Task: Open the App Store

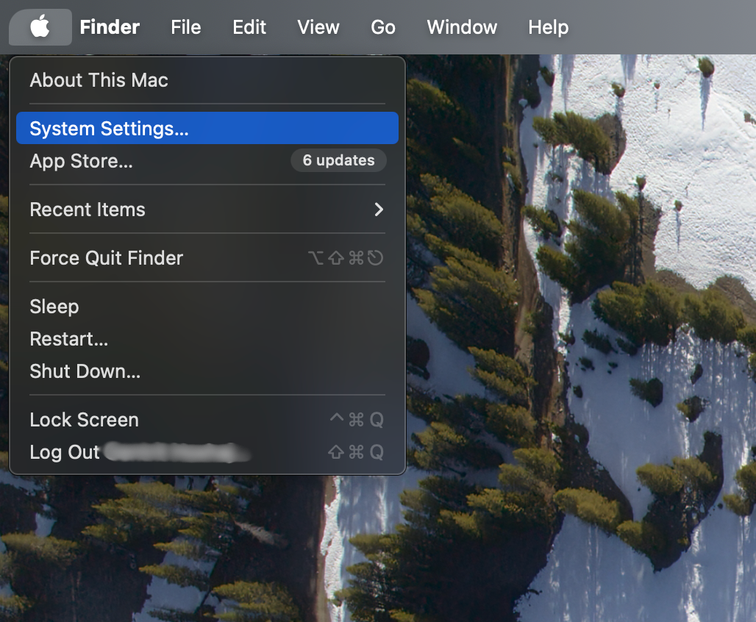Action: click(x=81, y=160)
